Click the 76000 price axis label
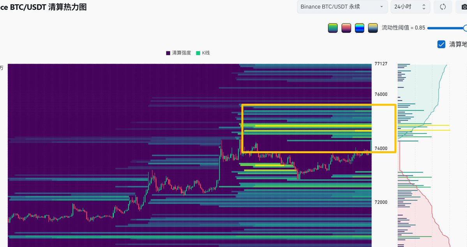 pyautogui.click(x=381, y=95)
